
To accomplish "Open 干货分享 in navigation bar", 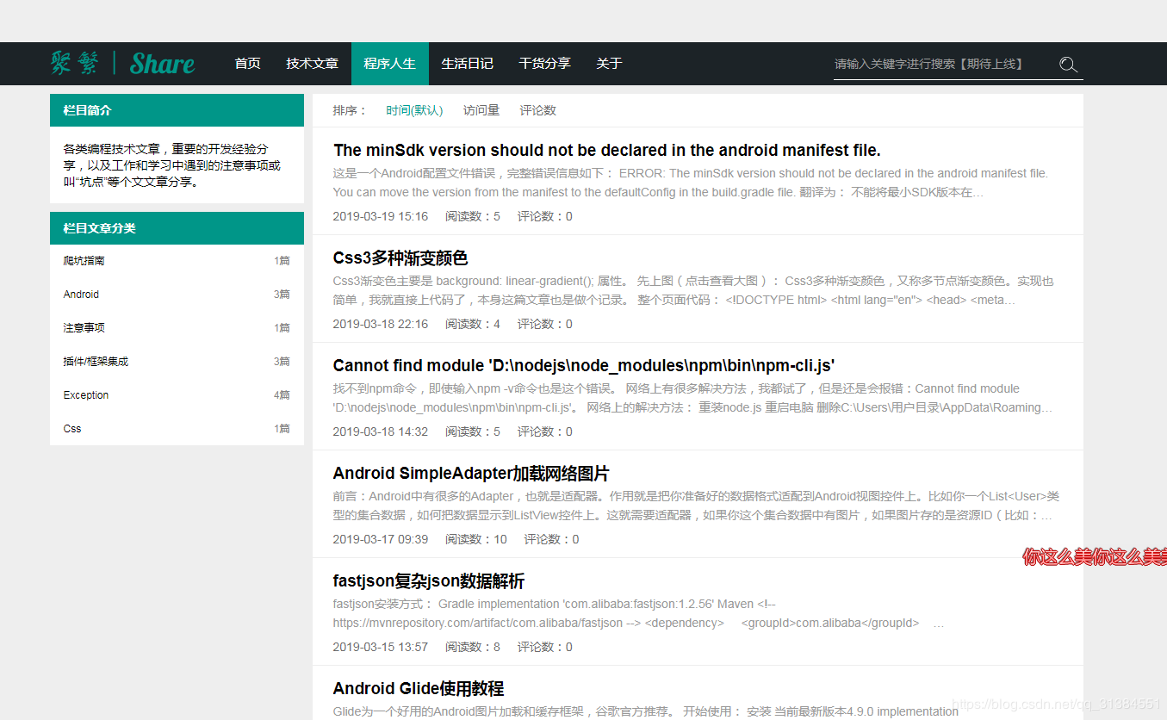I will pos(545,64).
